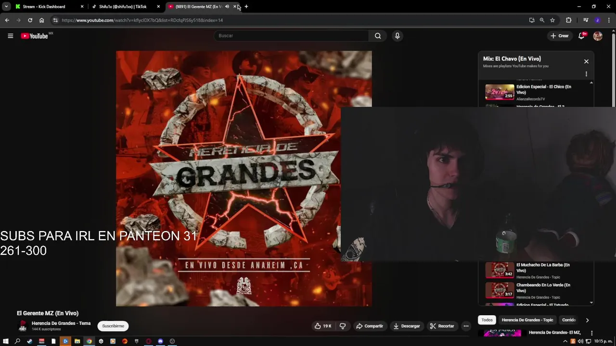Bookmark this page with the star
616x346 pixels.
(552, 20)
